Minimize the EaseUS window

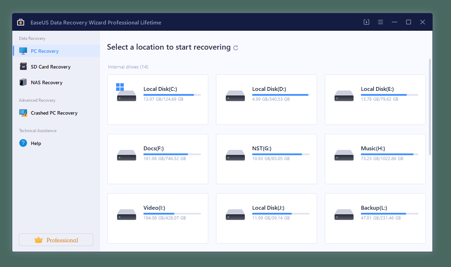(x=395, y=22)
